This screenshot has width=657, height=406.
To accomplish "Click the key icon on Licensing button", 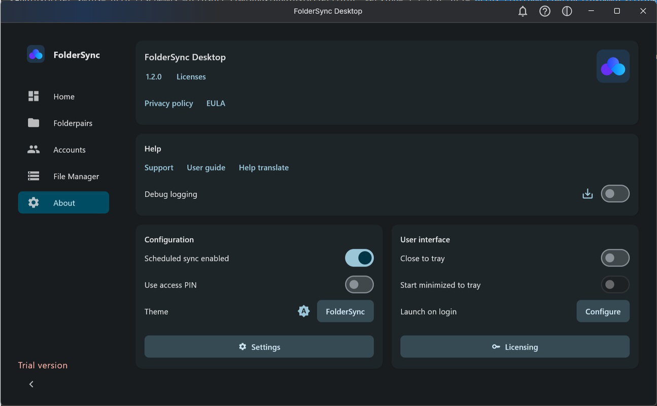I will click(x=496, y=347).
